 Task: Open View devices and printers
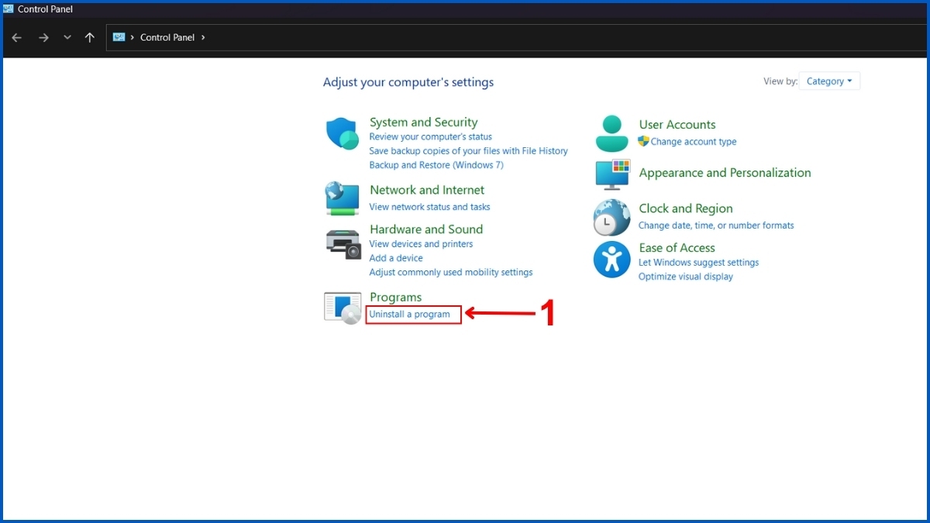[x=421, y=244]
